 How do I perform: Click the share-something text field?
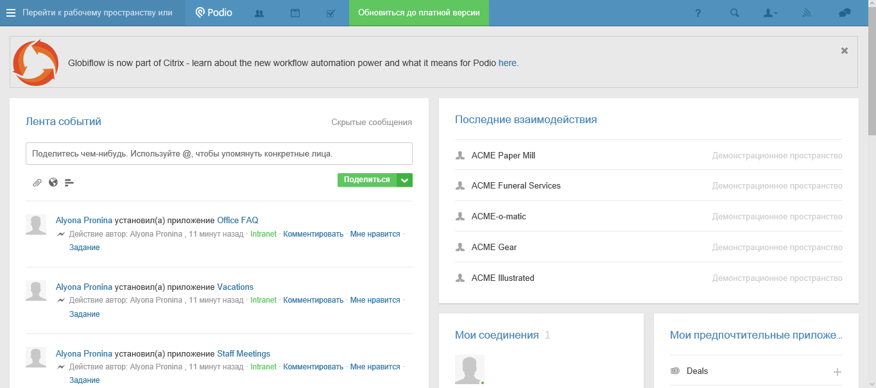click(219, 154)
